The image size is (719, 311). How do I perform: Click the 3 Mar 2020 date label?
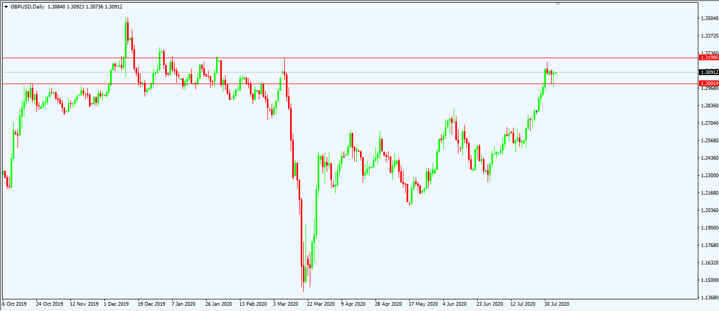pos(285,305)
